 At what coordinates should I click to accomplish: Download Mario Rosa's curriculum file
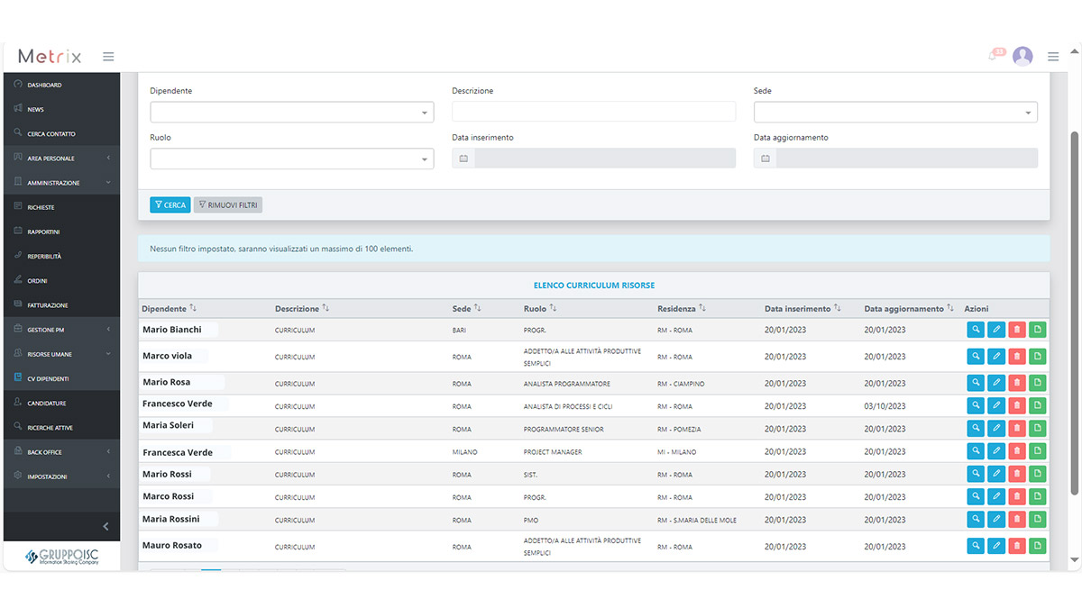coord(1038,384)
